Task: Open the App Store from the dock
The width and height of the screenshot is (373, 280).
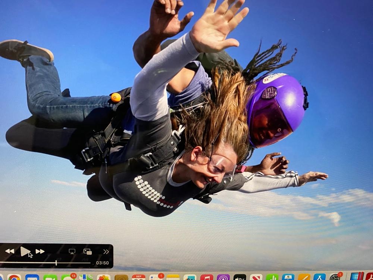Action: pyautogui.click(x=320, y=277)
